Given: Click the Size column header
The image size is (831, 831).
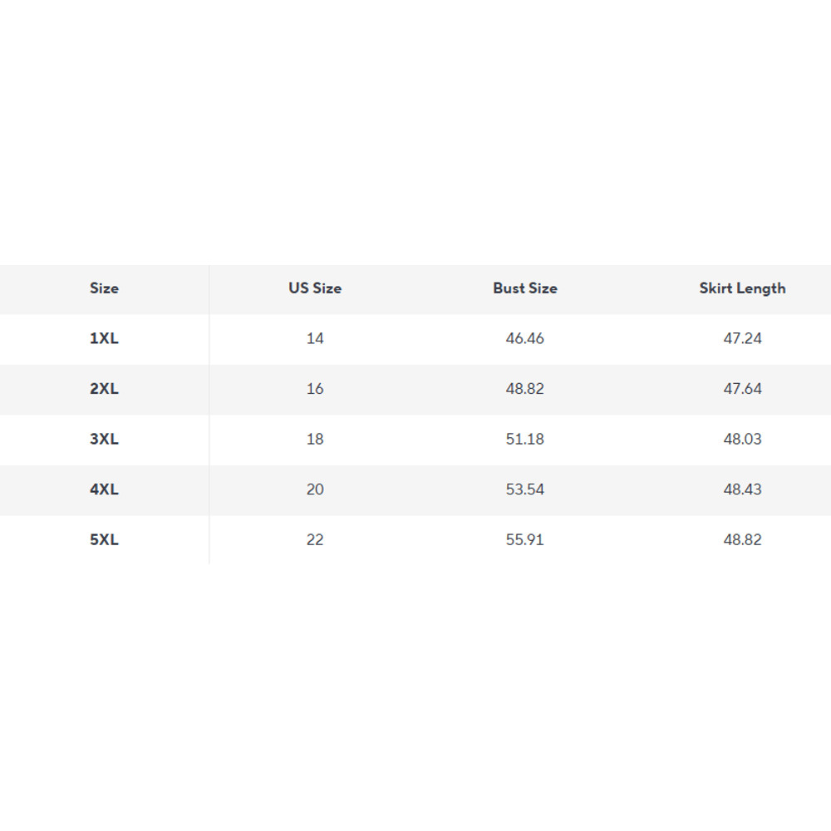Looking at the screenshot, I should click(104, 288).
